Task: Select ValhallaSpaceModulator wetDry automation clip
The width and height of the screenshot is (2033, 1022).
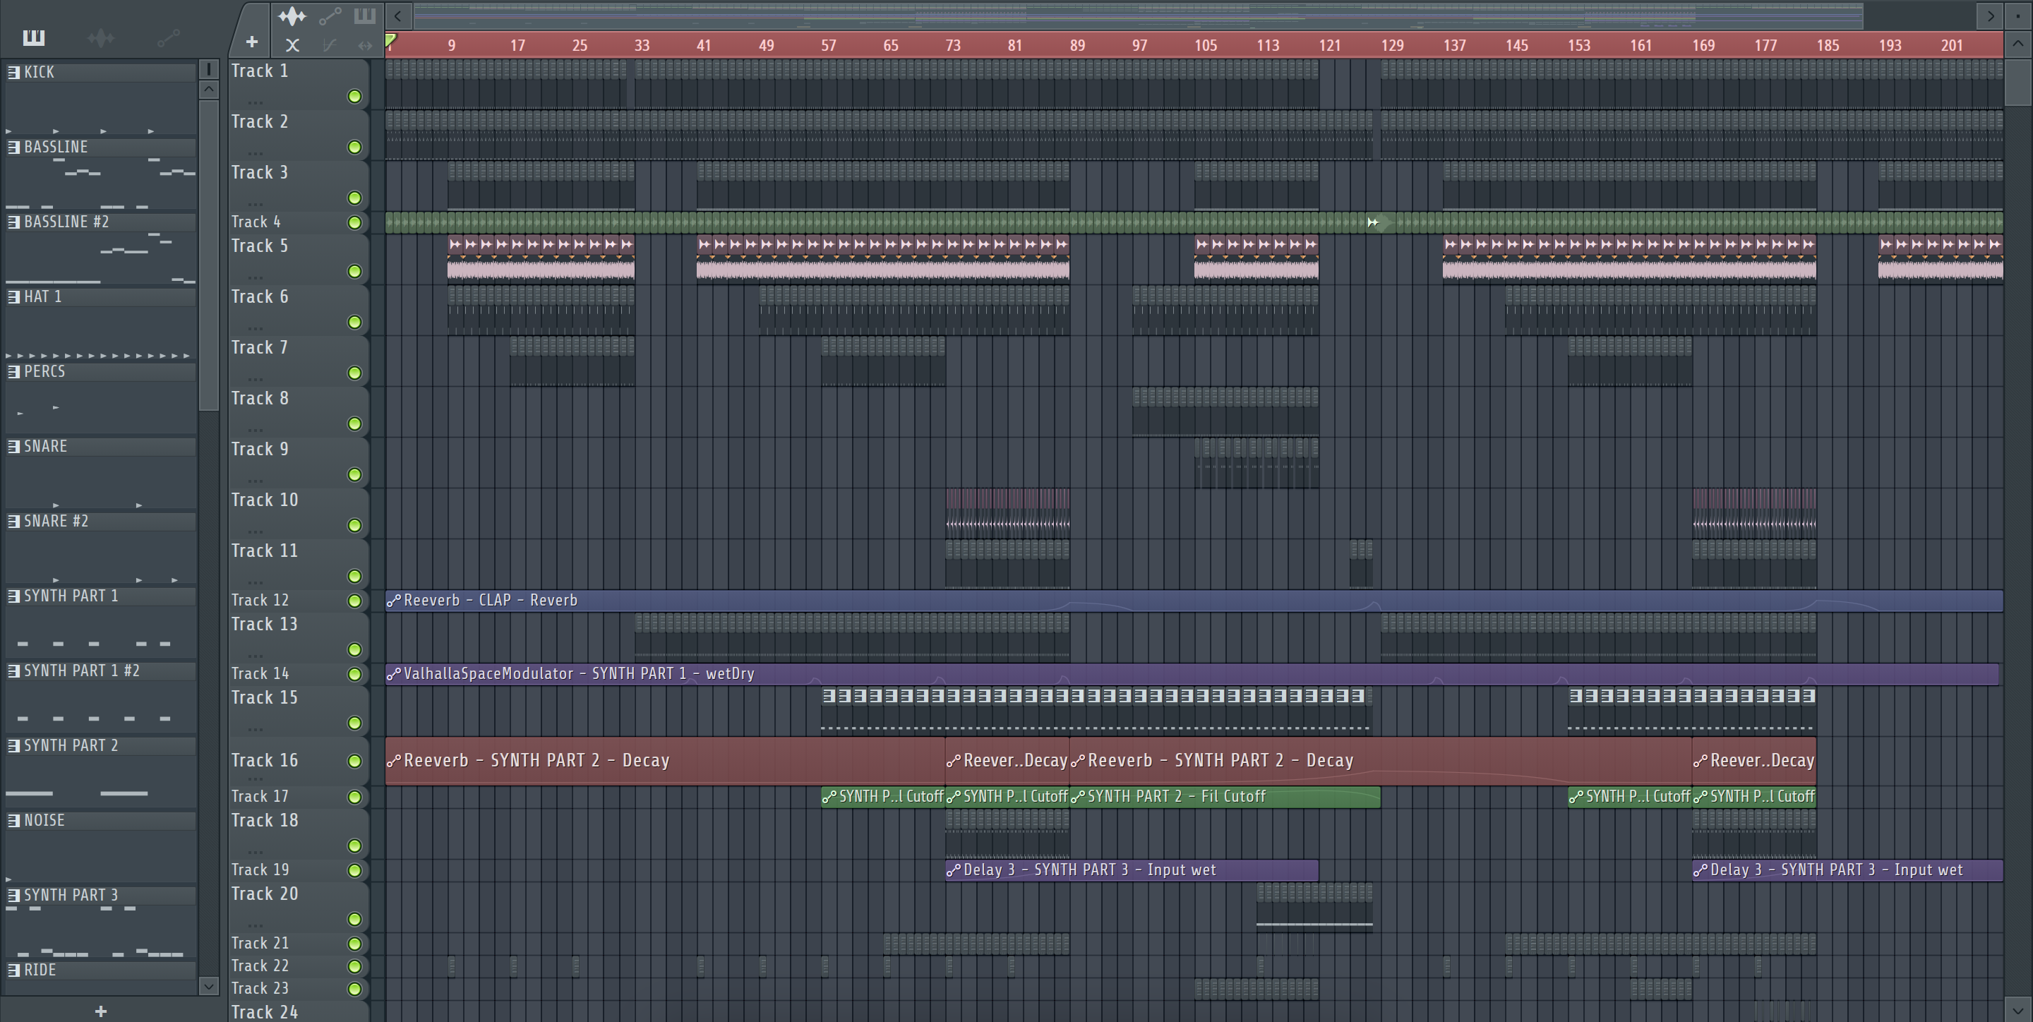Action: tap(1192, 674)
